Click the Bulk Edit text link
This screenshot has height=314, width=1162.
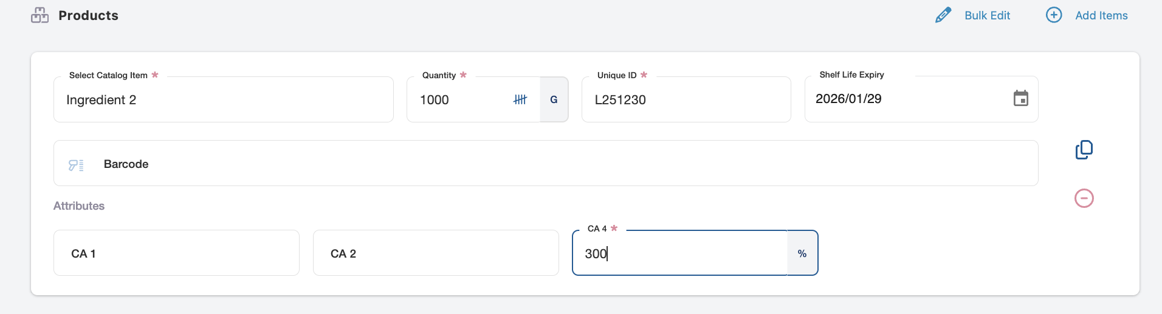coord(987,16)
